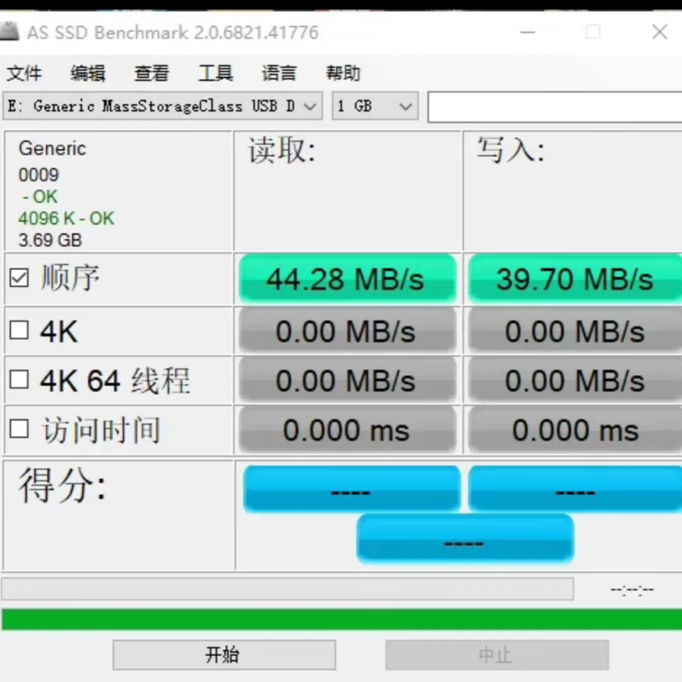This screenshot has height=682, width=682.
Task: Uncheck the 顺序 sequential test checkbox
Action: [19, 278]
